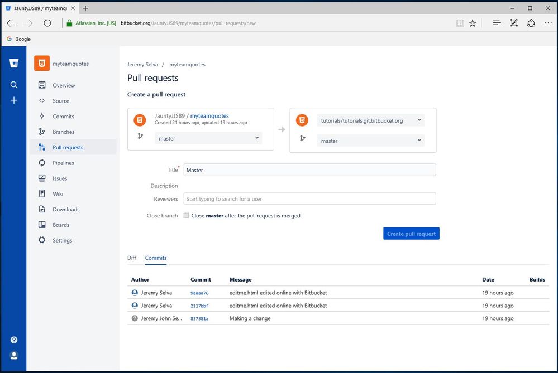
Task: Click the Commits sidebar icon
Action: pos(42,116)
